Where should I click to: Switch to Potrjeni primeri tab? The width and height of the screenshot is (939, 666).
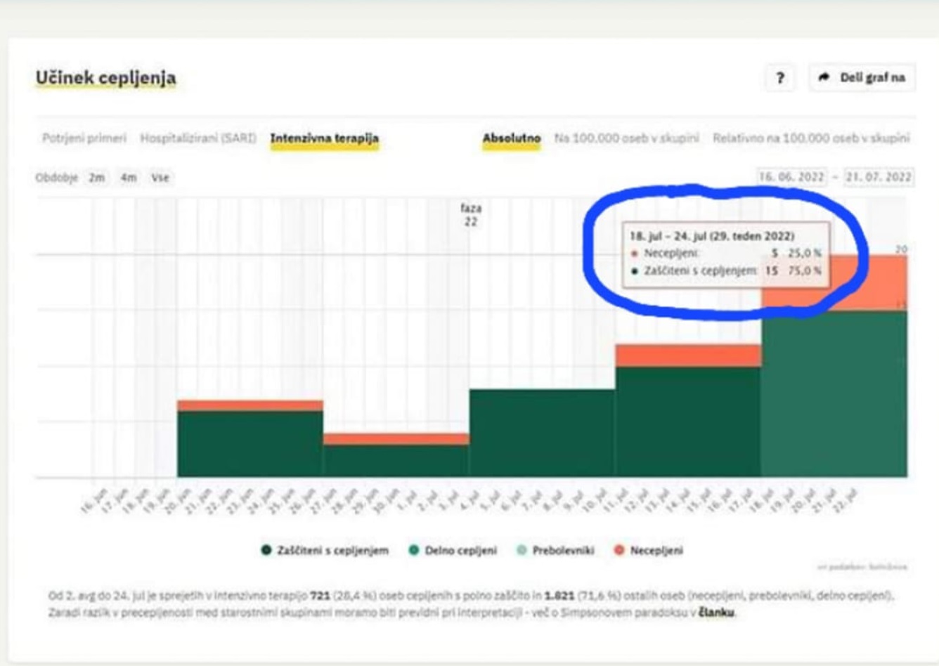[x=84, y=138]
